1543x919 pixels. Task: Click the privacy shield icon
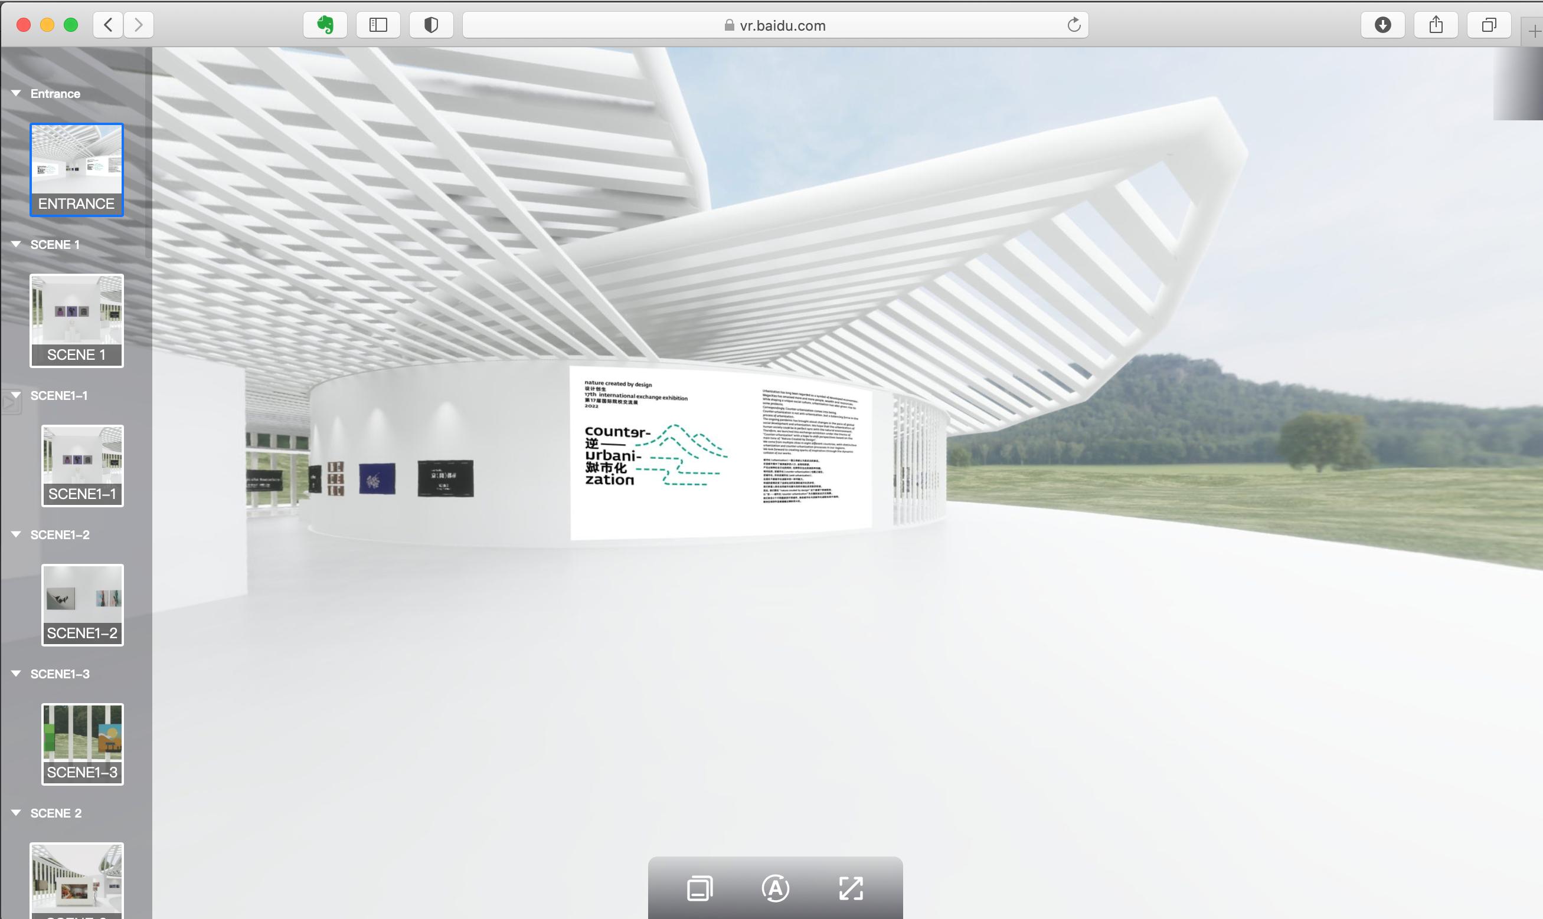[x=431, y=25]
